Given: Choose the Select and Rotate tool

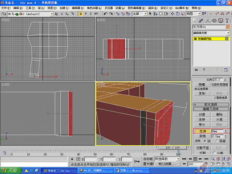Looking at the screenshot, I should coord(178,14).
